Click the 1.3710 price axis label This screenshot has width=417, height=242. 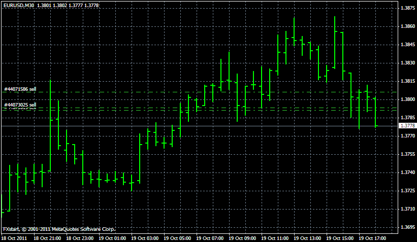(x=408, y=209)
